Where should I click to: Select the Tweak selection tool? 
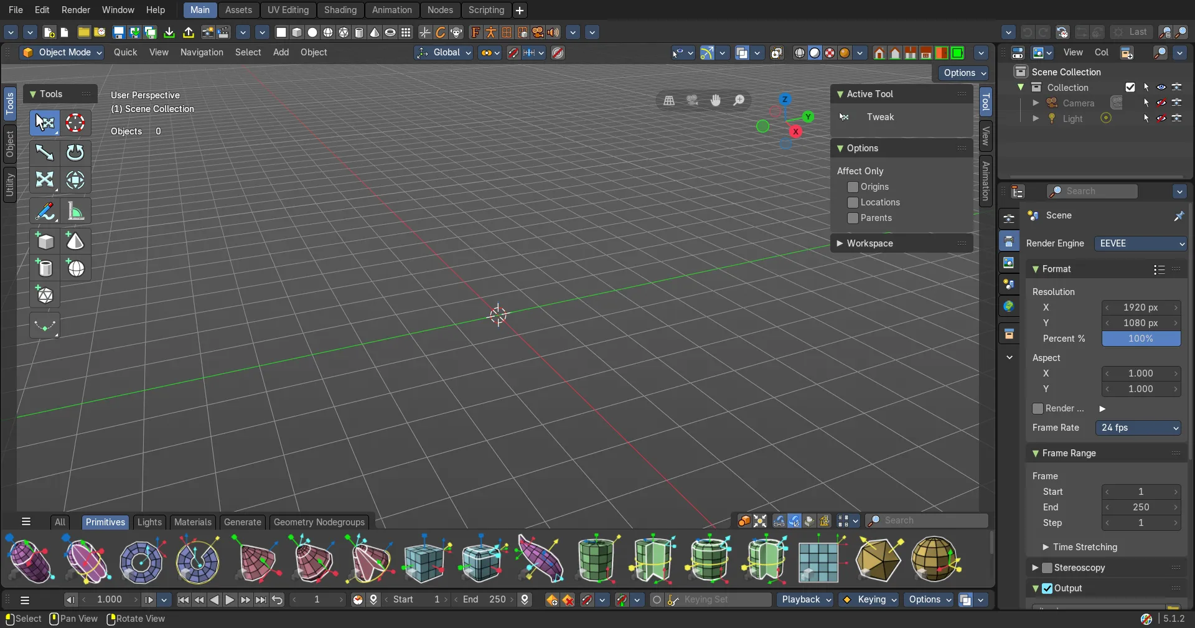[x=45, y=123]
